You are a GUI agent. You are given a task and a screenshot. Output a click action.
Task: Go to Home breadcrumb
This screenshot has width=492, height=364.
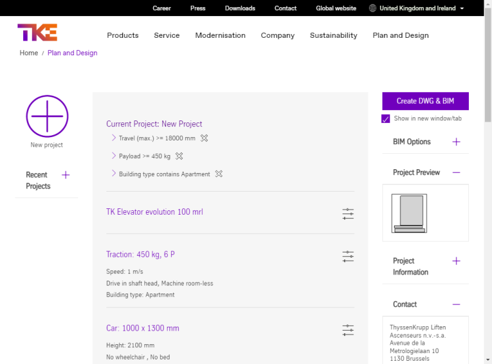[29, 53]
